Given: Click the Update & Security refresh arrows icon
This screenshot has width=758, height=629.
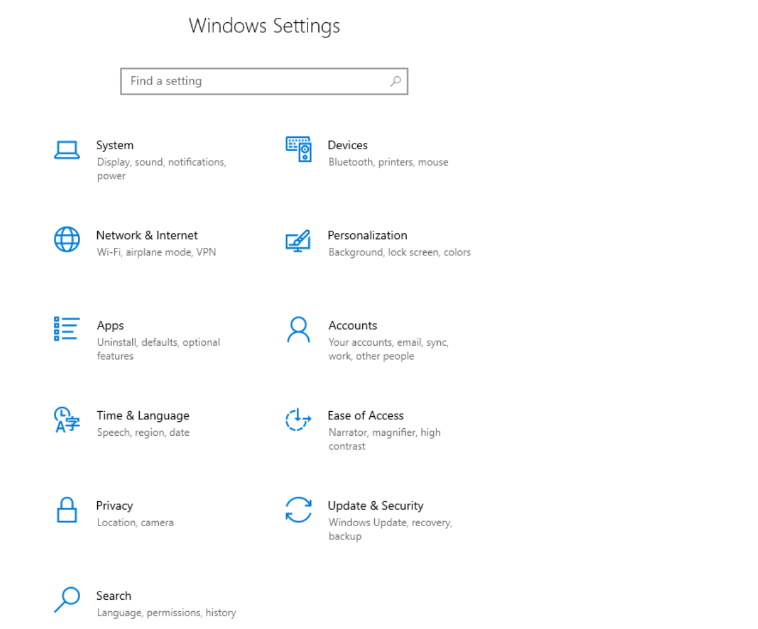Looking at the screenshot, I should point(298,510).
